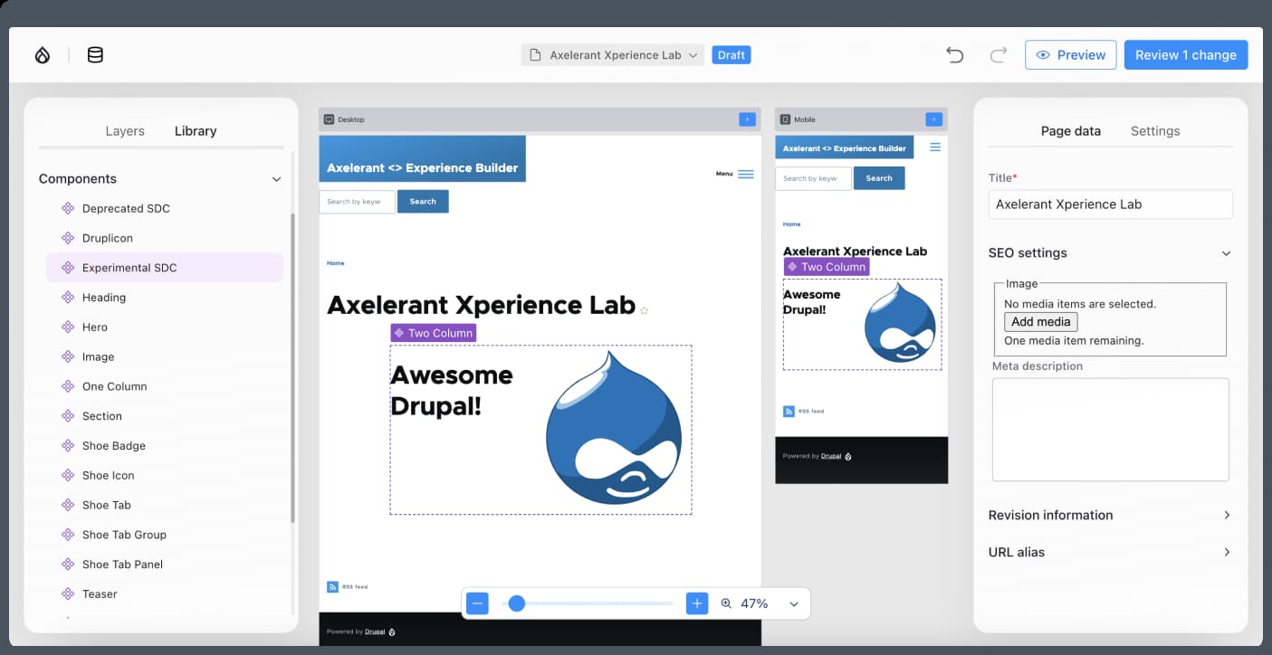The width and height of the screenshot is (1272, 655).
Task: Collapse the SEO settings section
Action: click(1226, 253)
